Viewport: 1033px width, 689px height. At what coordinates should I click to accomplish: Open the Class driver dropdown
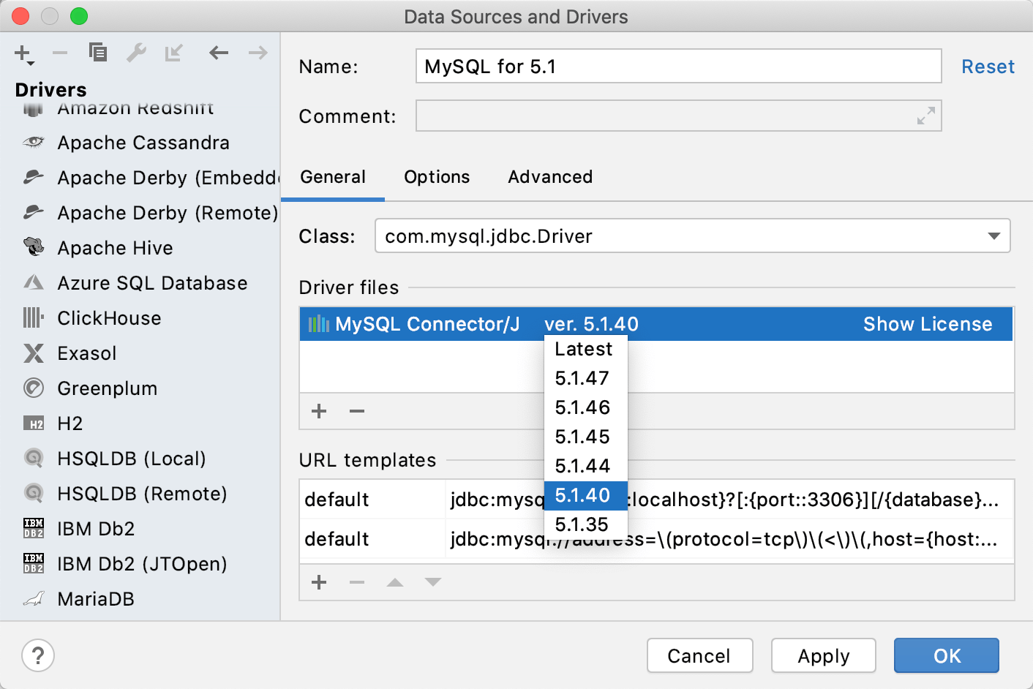point(993,236)
